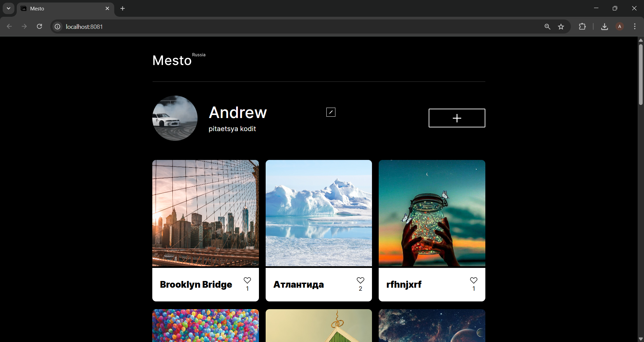Open the Brooklyn Bridge photo
The image size is (644, 342).
tap(205, 213)
